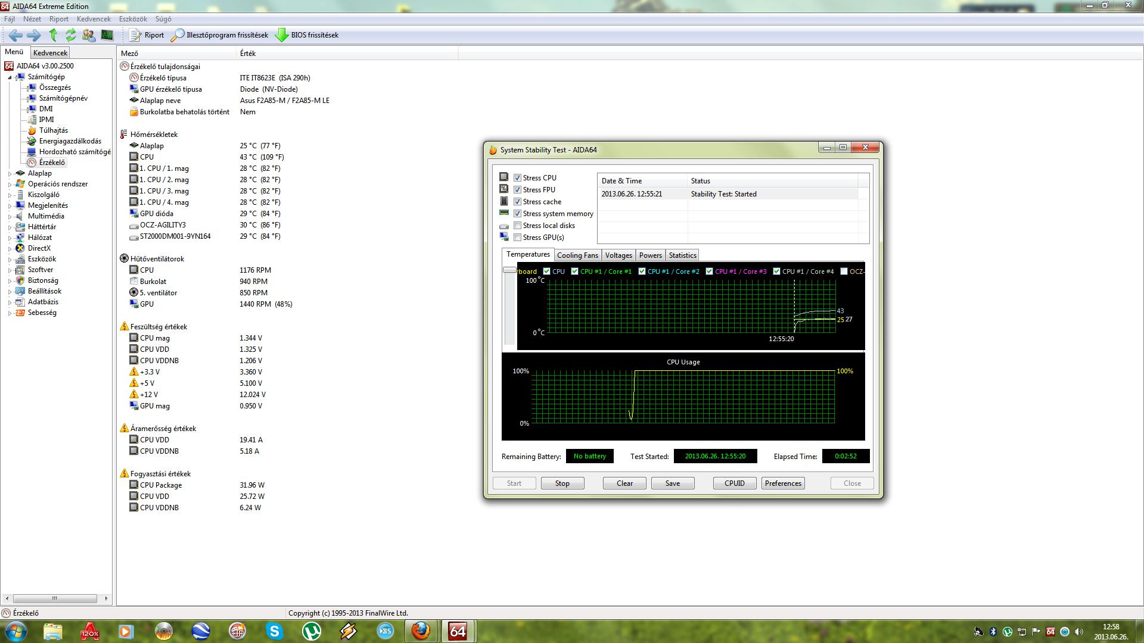
Task: Click the AIDA64 taskbar icon
Action: pos(458,631)
